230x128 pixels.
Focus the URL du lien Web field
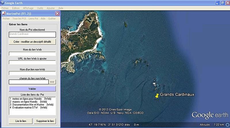click(32, 62)
